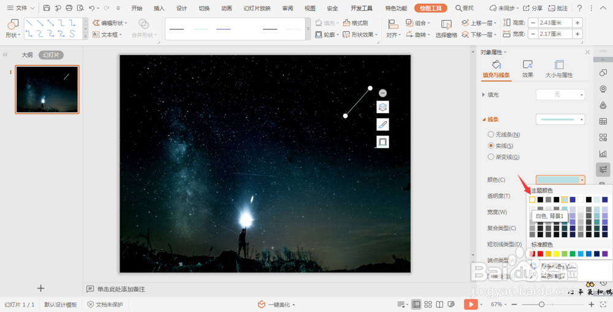613x312 pixels.
Task: Open the 颜色(C) color dropdown
Action: [x=560, y=180]
